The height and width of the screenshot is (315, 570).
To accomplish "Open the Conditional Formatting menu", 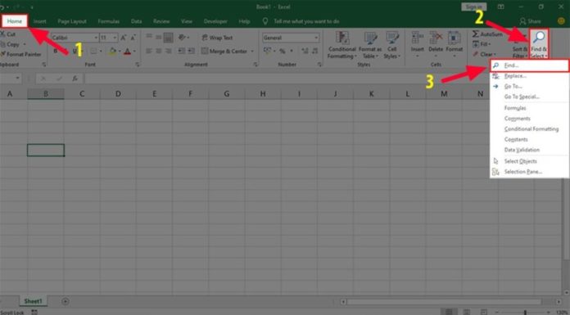I will tap(342, 45).
